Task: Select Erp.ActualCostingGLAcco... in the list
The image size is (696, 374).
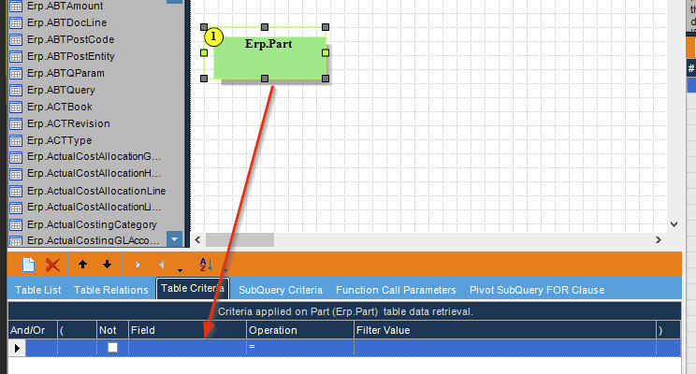Action: pos(94,241)
